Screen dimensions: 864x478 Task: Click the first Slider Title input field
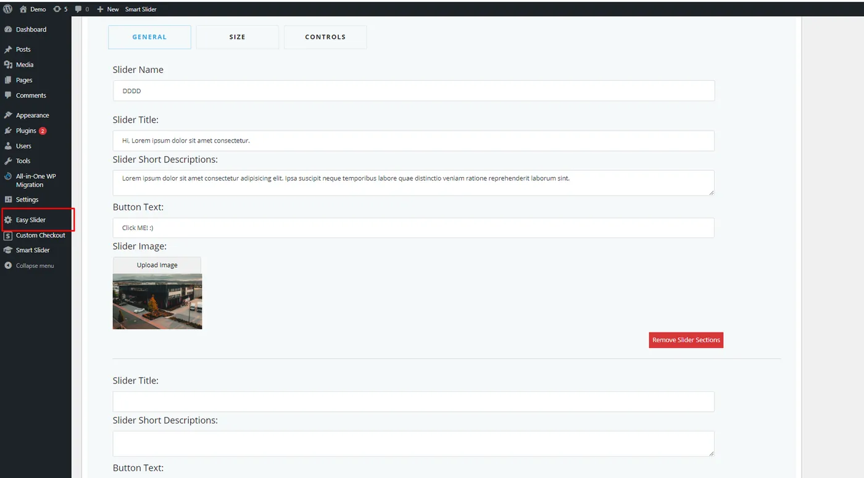coord(413,141)
